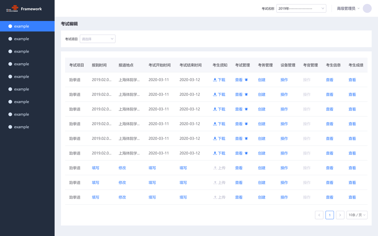This screenshot has height=236, width=378.
Task: Download 考生须知 in the fourth table row
Action: pos(219,124)
